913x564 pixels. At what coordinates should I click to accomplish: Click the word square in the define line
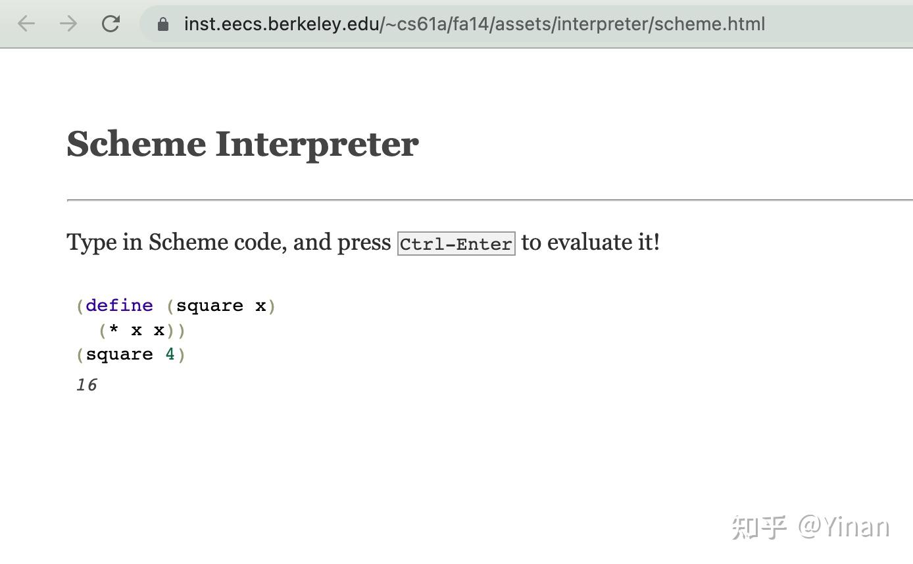click(210, 306)
